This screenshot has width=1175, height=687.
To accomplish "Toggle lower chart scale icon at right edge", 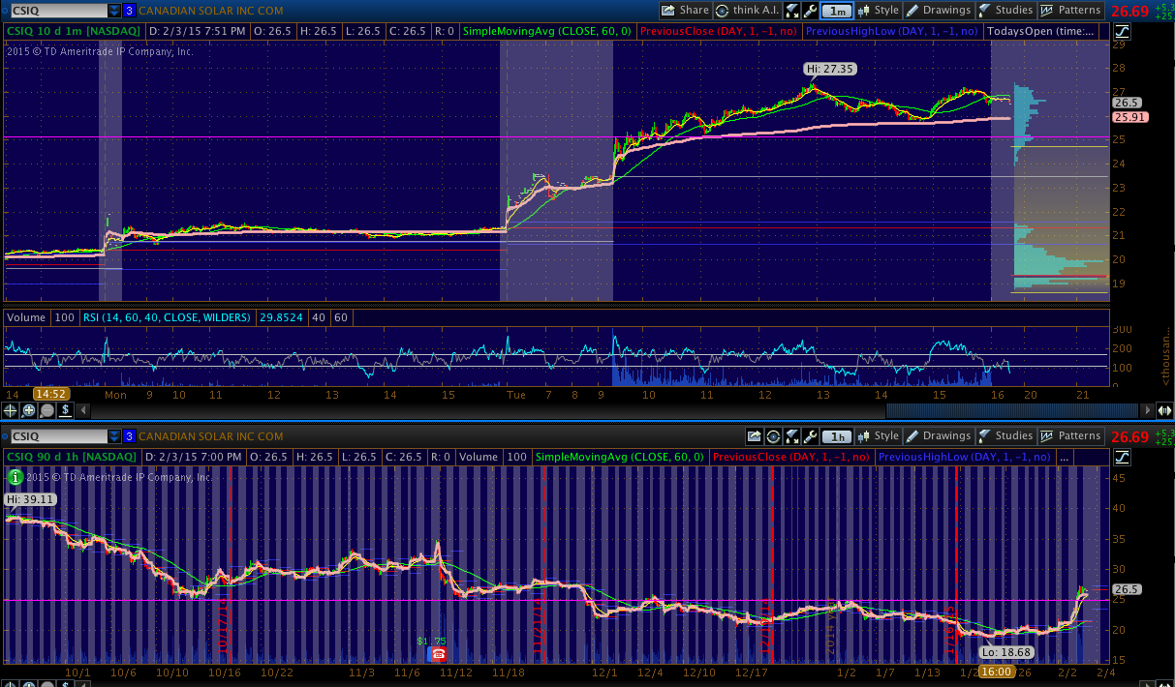I will click(x=1121, y=457).
